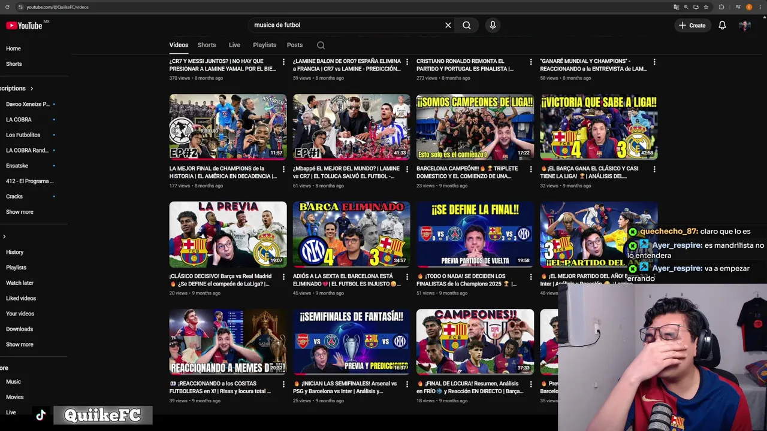Viewport: 767px width, 431px height.
Task: Open options for INICIAN LAS SEMIFINALES video
Action: [407, 384]
